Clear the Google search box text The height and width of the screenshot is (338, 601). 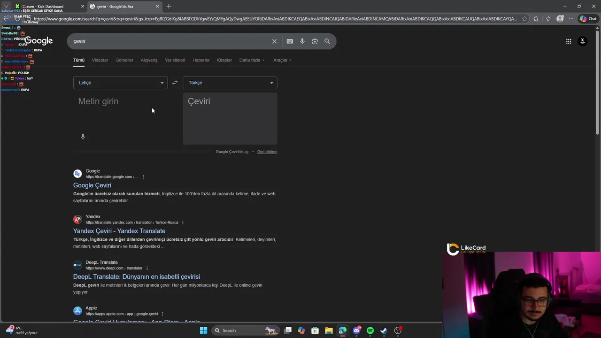pos(275,41)
